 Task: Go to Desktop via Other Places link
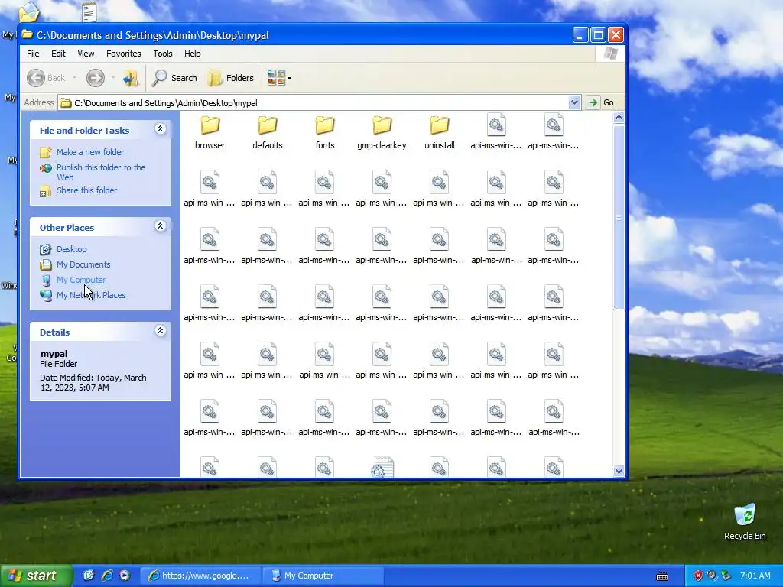(x=71, y=249)
